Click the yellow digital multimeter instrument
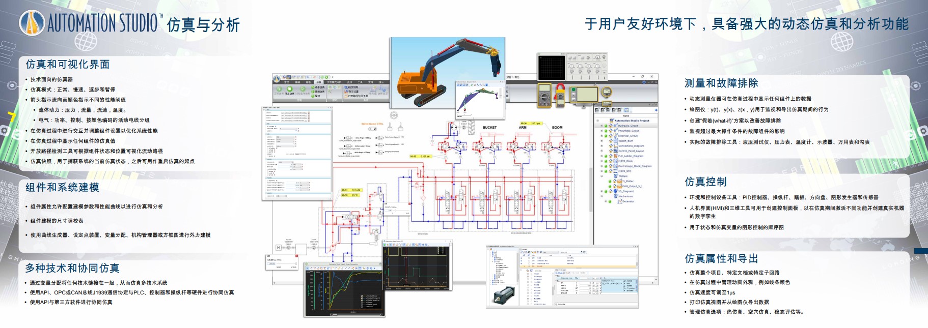The height and width of the screenshot is (328, 928). (544, 95)
